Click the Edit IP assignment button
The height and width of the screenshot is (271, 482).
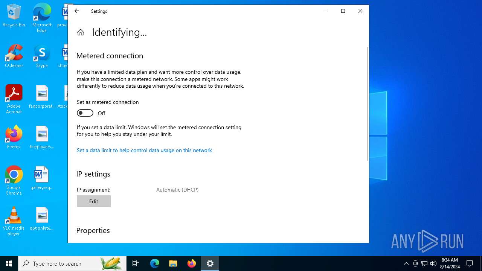click(x=94, y=201)
